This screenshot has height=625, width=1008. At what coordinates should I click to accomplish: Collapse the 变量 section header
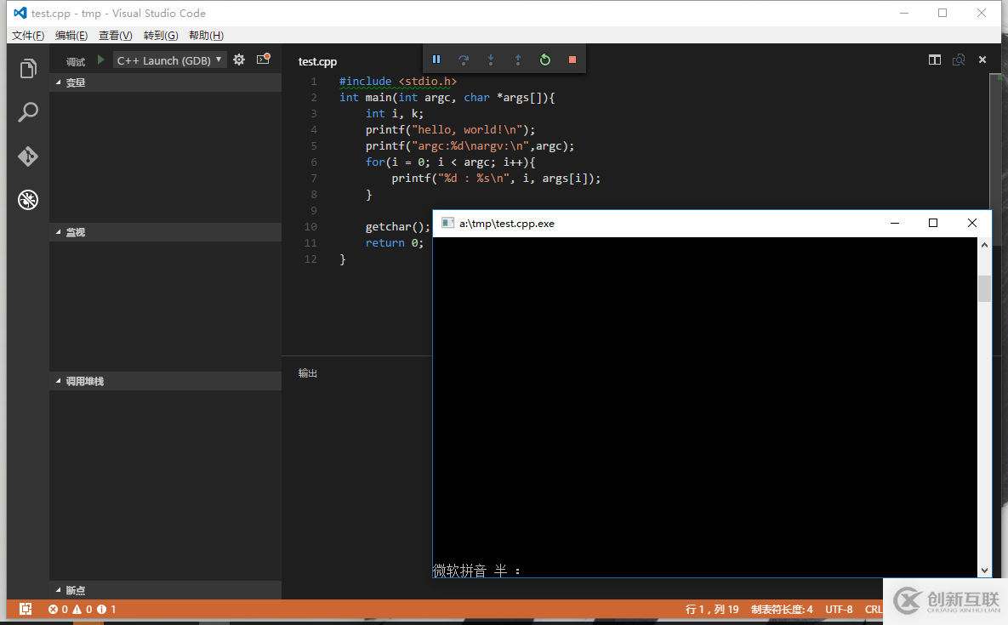click(75, 82)
